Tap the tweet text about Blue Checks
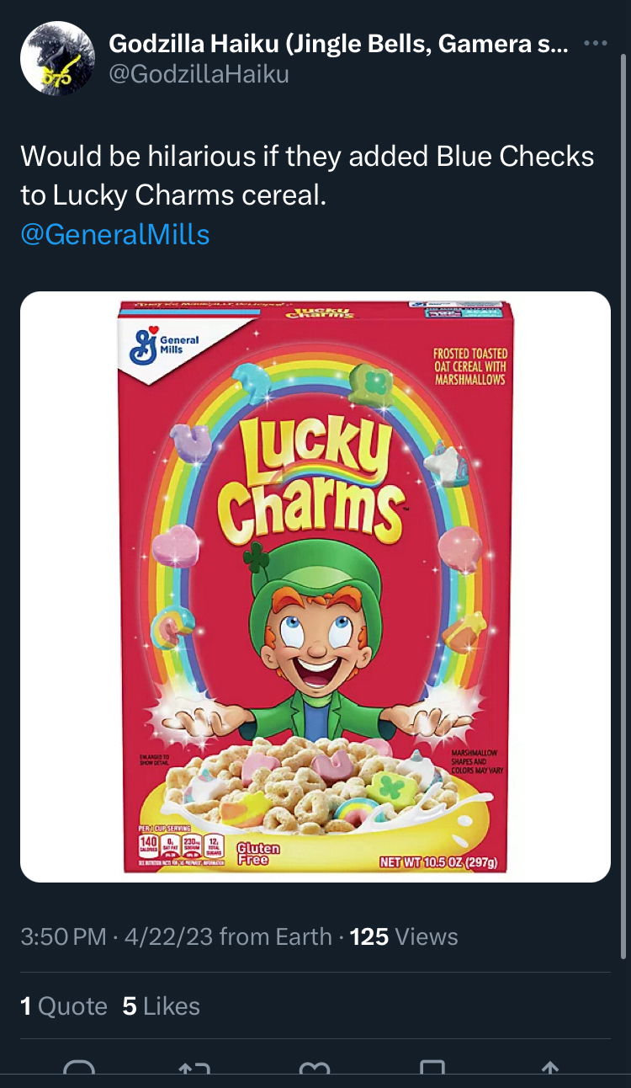This screenshot has width=631, height=1088. point(307,175)
